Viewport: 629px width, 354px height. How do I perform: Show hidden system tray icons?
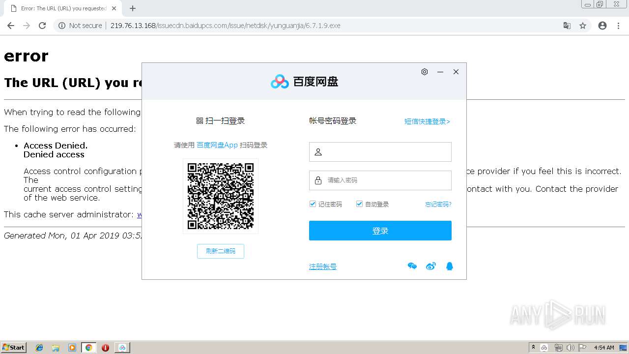tap(533, 347)
